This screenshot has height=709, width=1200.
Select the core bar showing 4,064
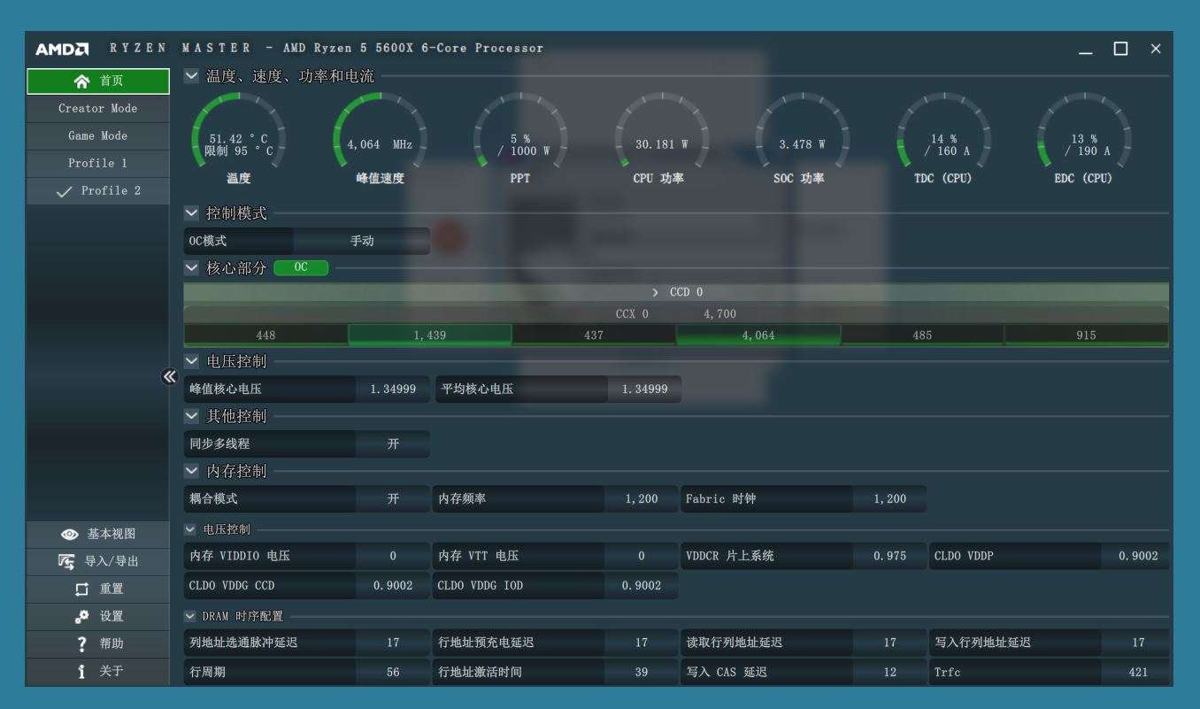(x=758, y=335)
